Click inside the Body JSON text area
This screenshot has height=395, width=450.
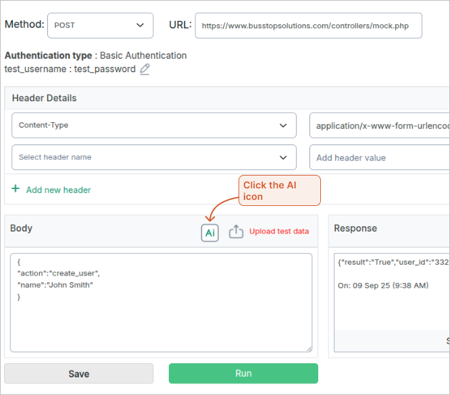point(161,311)
